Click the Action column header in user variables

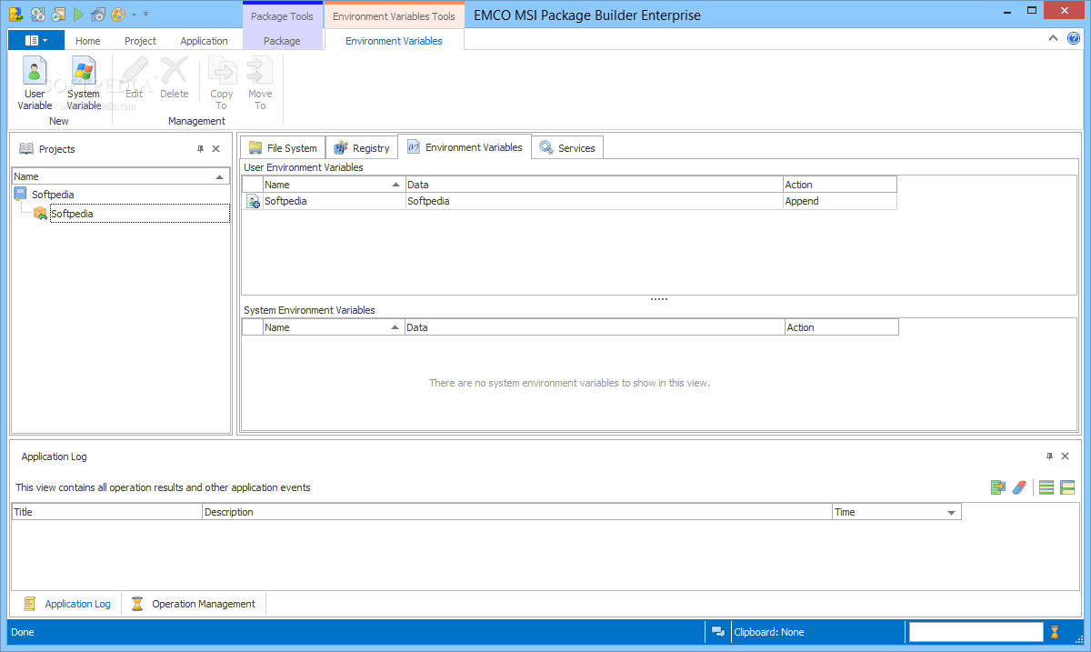(840, 185)
